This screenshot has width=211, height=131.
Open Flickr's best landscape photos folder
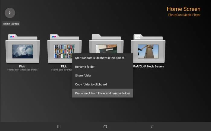coord(23,49)
